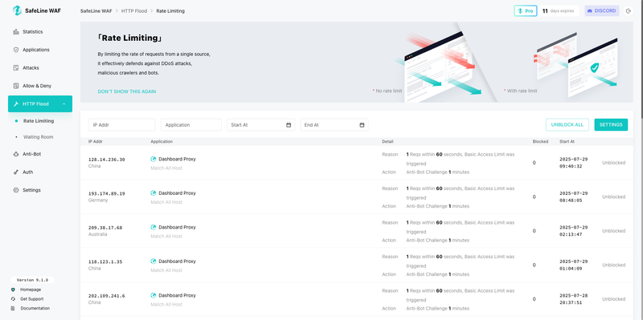Click Unblocked status for 209.38.17.68
Image resolution: width=643 pixels, height=320 pixels.
[613, 231]
